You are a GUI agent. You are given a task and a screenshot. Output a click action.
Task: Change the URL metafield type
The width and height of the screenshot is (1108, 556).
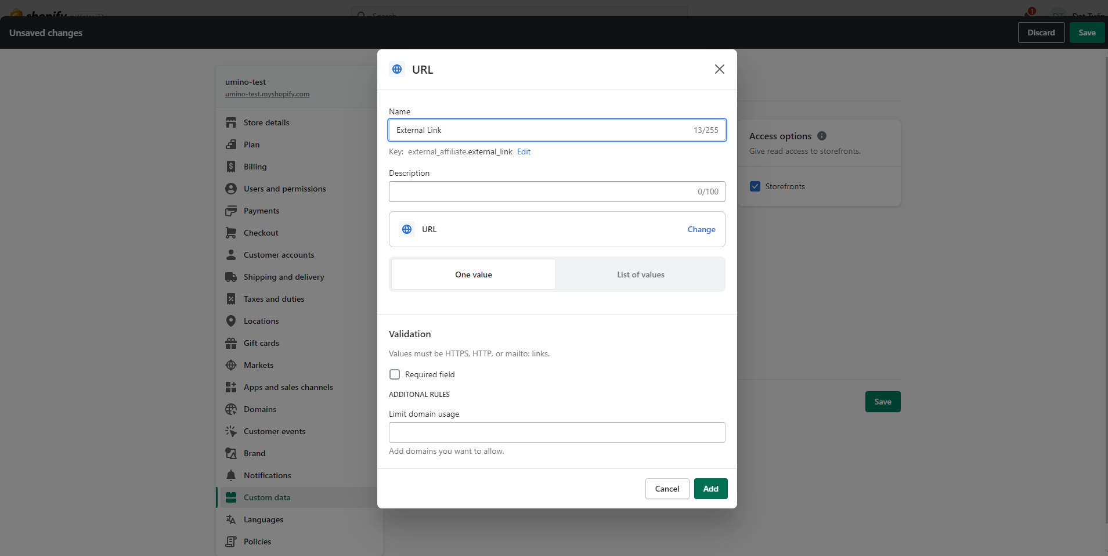(x=701, y=229)
